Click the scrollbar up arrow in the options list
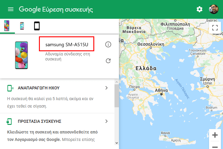This screenshot has width=223, height=149. 117,82
